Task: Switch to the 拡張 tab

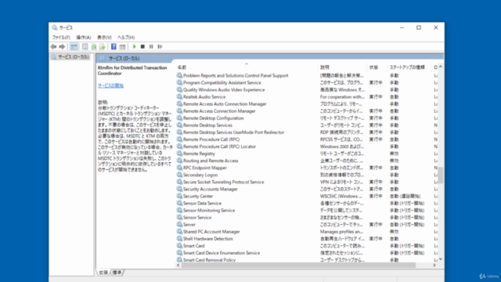Action: pos(103,273)
